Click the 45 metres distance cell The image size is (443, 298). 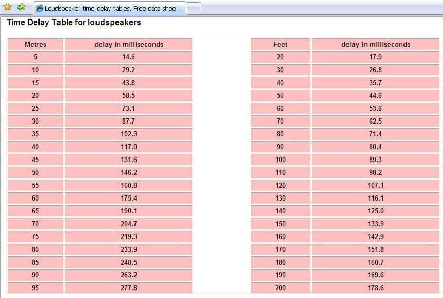[x=35, y=160]
